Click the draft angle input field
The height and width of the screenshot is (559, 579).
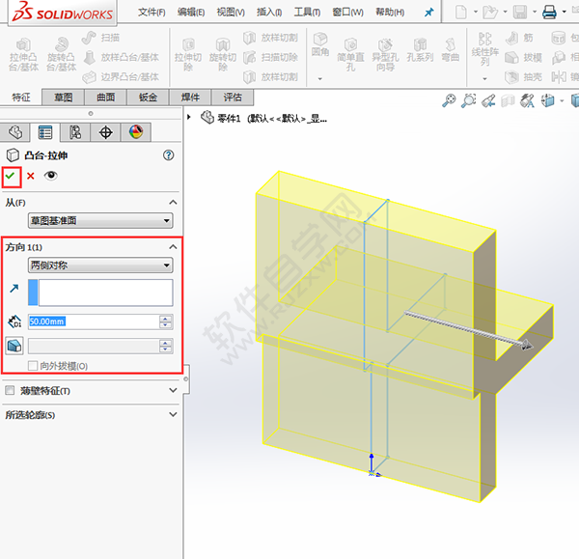pyautogui.click(x=94, y=347)
